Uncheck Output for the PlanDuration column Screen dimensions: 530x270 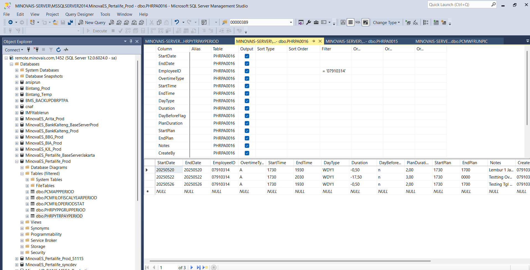247,123
